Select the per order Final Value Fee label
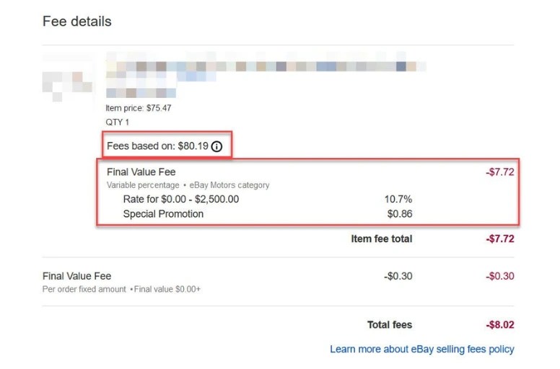 [x=76, y=276]
